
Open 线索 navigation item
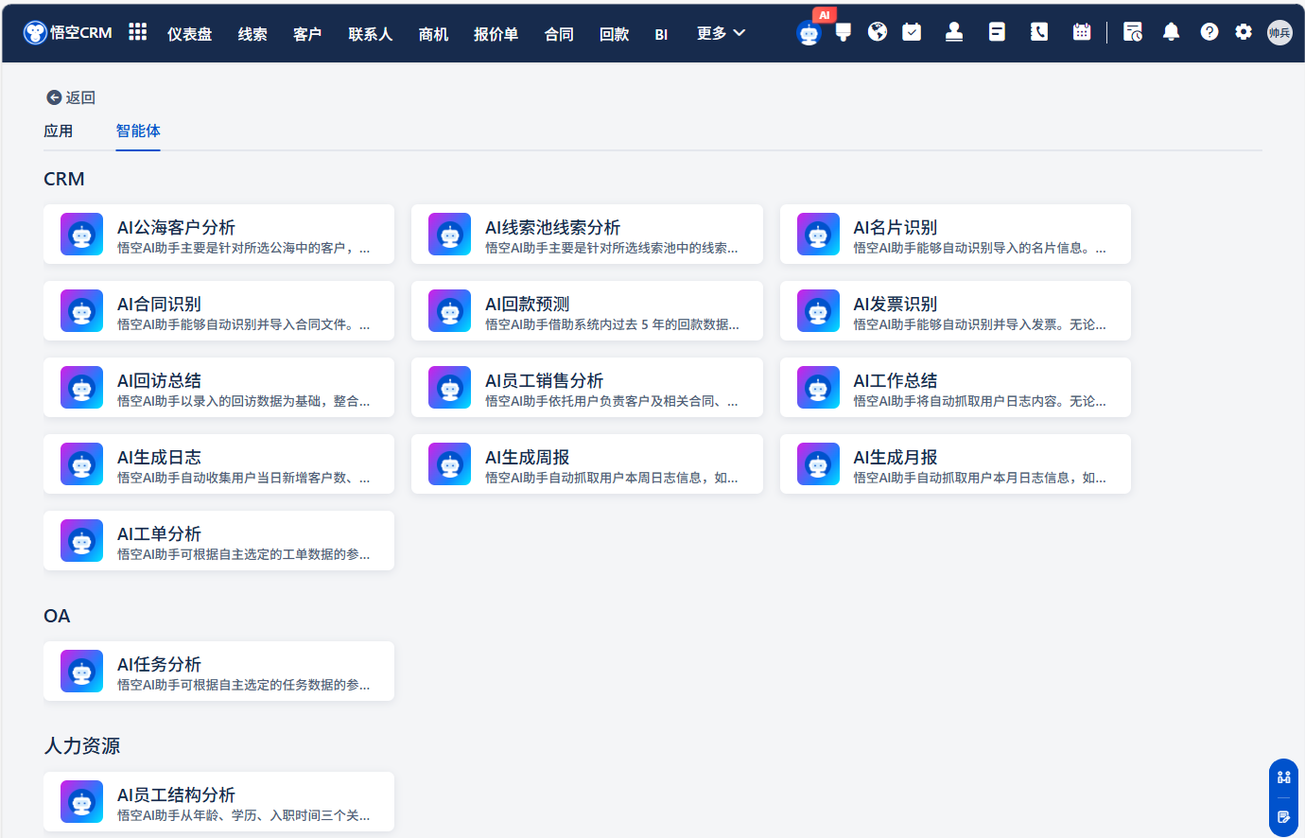coord(252,34)
